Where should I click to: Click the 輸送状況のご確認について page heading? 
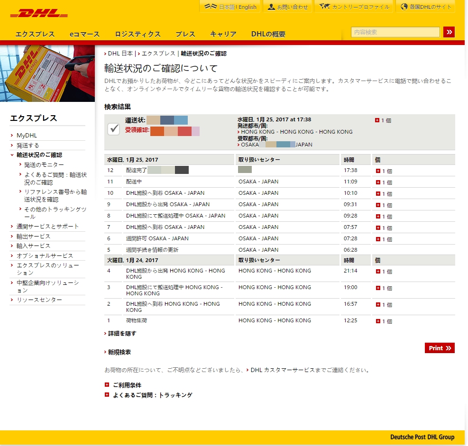161,68
